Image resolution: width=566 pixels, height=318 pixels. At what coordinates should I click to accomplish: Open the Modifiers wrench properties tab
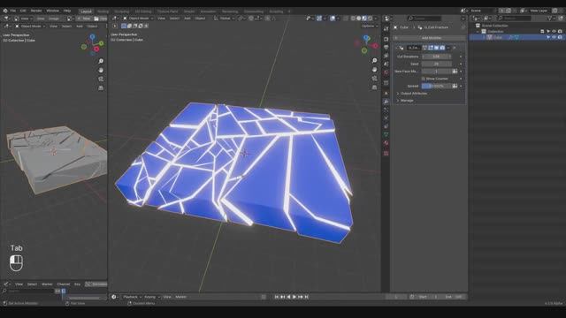(386, 102)
